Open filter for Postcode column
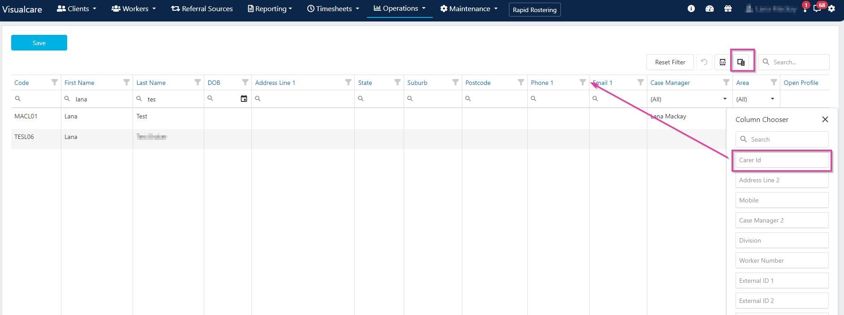The width and height of the screenshot is (844, 315). point(521,82)
